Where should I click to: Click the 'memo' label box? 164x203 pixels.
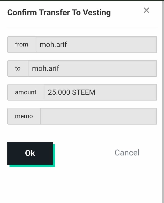(24, 116)
